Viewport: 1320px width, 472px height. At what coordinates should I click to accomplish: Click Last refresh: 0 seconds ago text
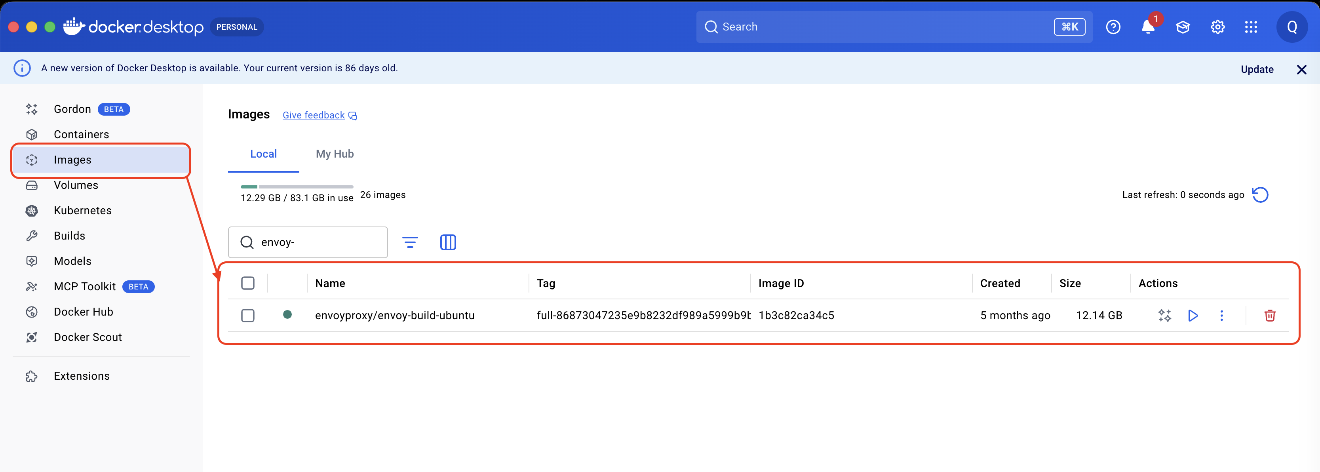pyautogui.click(x=1183, y=195)
